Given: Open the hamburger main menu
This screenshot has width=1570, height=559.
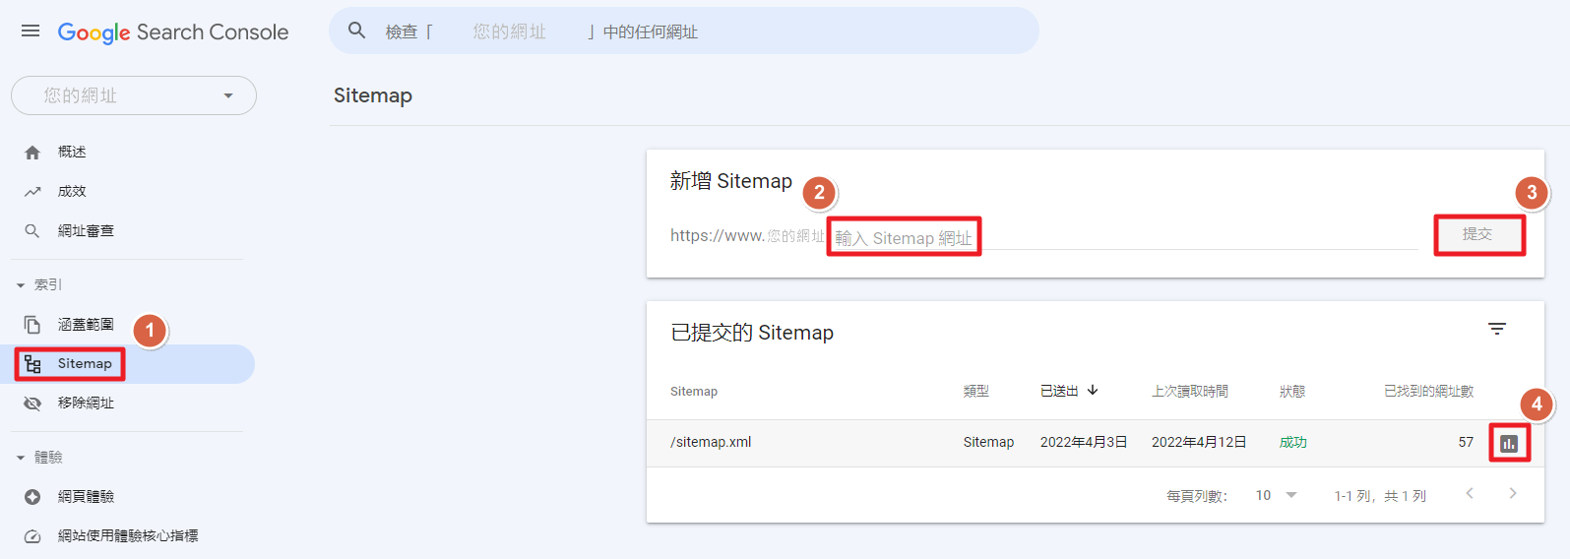Looking at the screenshot, I should coord(31,31).
